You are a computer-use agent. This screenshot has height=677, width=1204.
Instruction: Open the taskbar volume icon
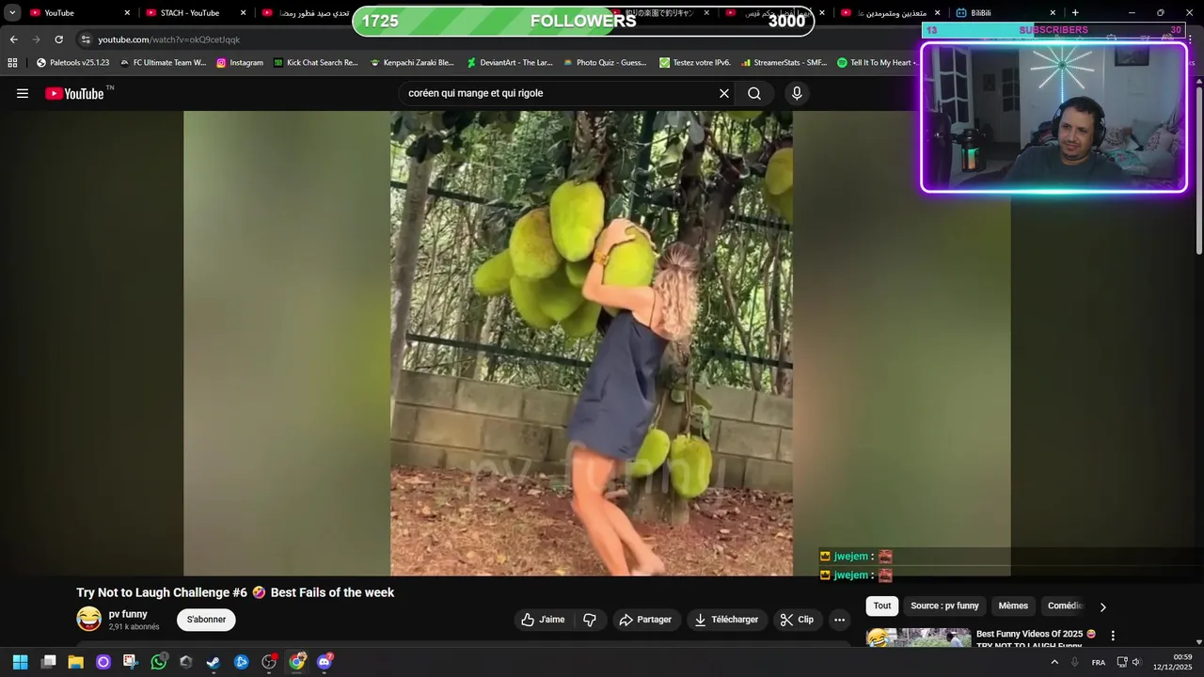pos(1136,662)
